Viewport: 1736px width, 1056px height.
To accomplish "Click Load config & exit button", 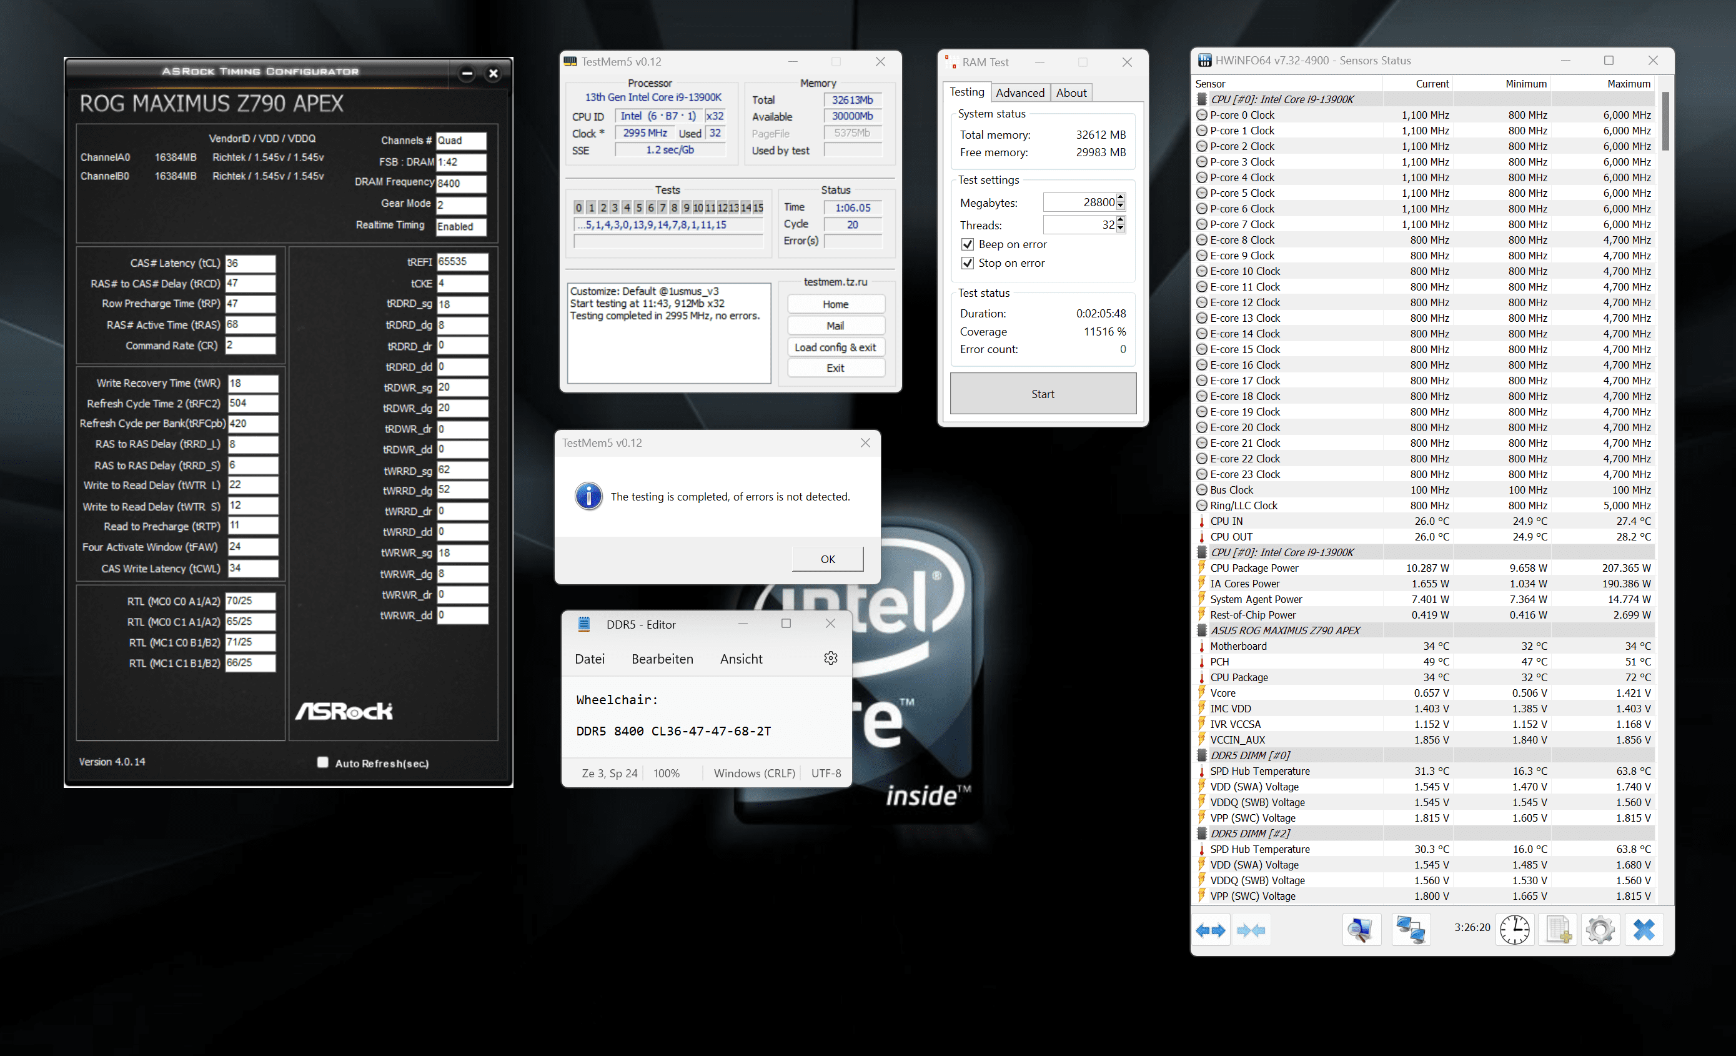I will (x=835, y=347).
